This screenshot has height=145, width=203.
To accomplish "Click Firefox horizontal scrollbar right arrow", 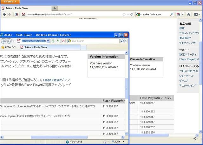I will click(x=197, y=135).
